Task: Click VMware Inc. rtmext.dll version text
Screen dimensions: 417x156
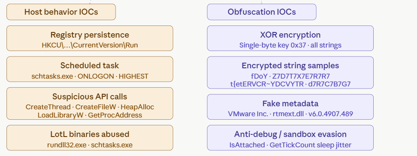Action: click(x=291, y=114)
